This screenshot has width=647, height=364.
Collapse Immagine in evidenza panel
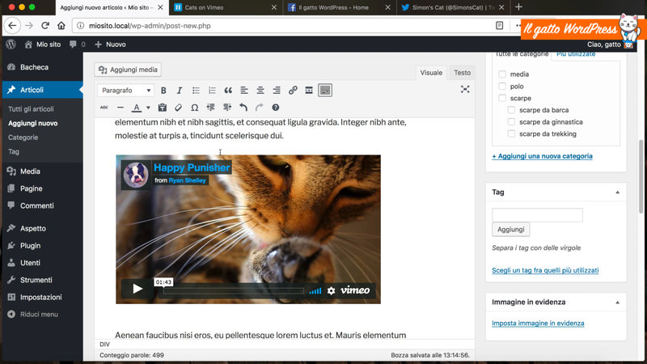pyautogui.click(x=617, y=303)
